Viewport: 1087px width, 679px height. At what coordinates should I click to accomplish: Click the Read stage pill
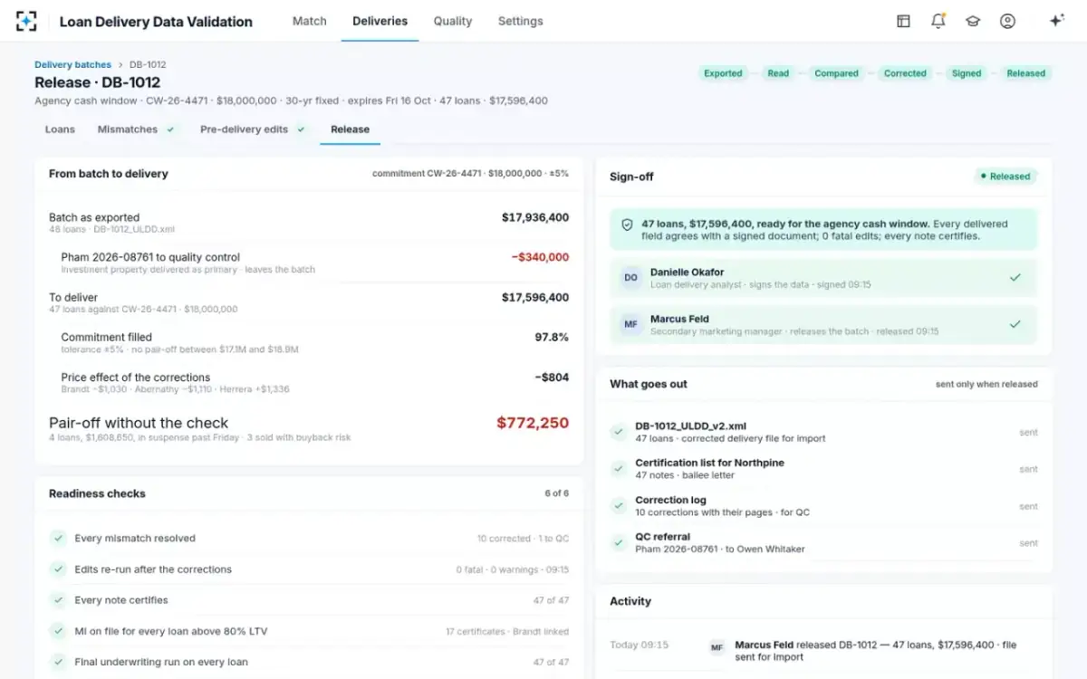pos(778,73)
